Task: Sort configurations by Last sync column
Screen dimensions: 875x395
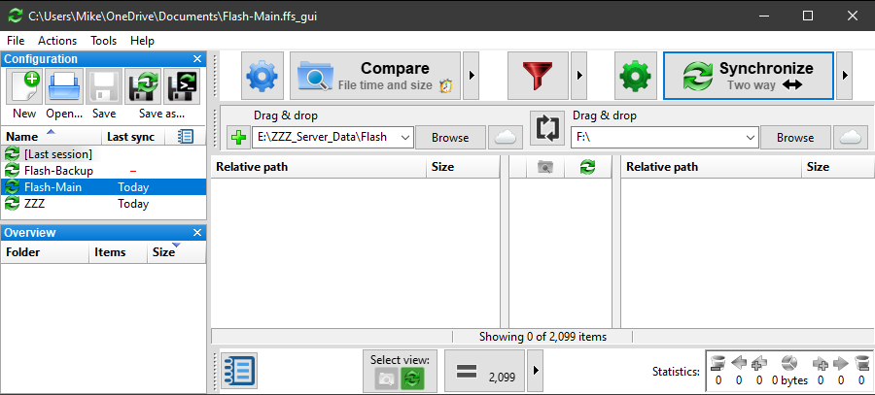Action: [x=131, y=137]
